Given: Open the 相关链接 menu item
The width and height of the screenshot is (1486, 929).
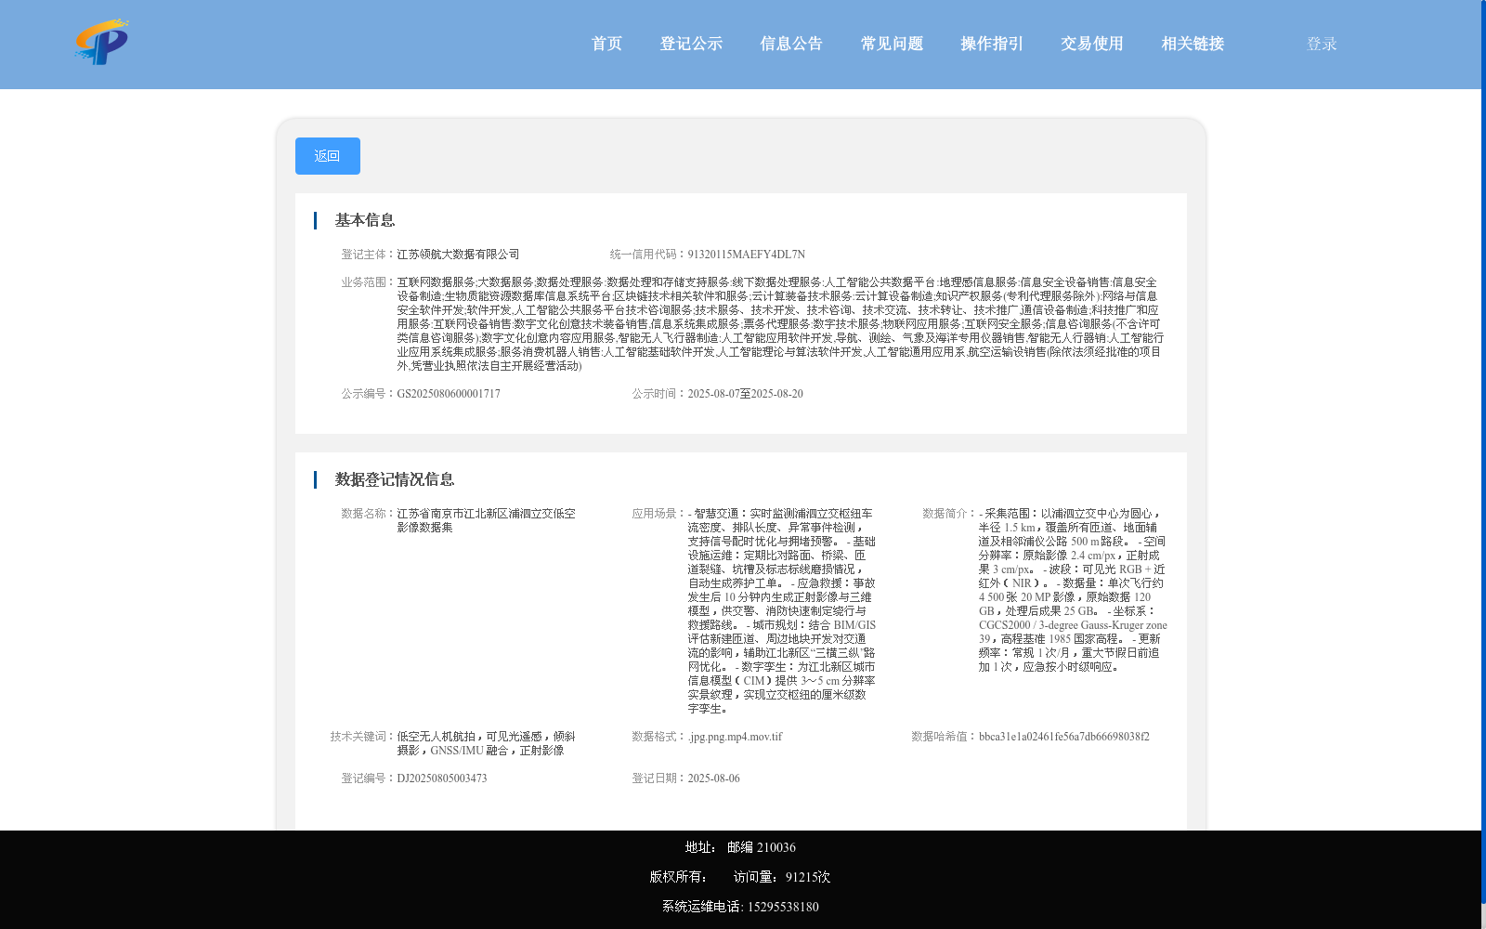Looking at the screenshot, I should point(1193,44).
